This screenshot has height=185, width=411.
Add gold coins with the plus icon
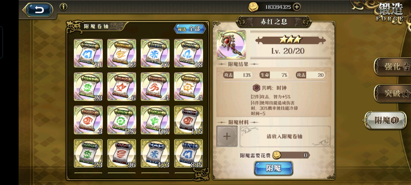[297, 7]
